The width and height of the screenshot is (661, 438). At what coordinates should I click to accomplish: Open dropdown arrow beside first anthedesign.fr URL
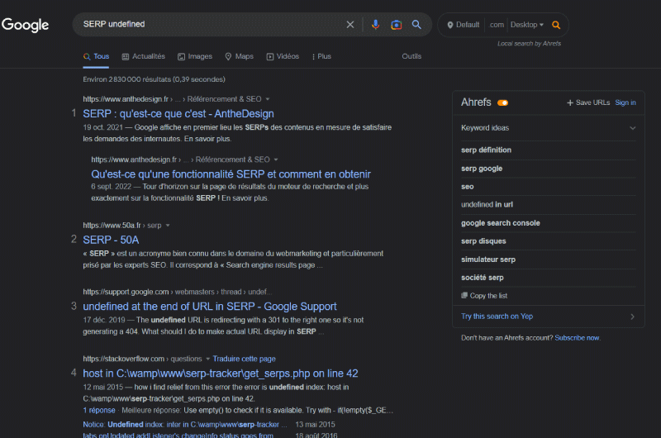click(x=267, y=99)
